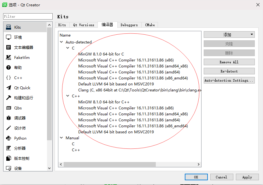Click the Qt Creator logo in title bar
The width and height of the screenshot is (263, 185).
click(4, 5)
